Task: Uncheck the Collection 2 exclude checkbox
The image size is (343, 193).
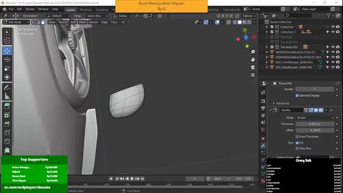Action: pos(272,32)
